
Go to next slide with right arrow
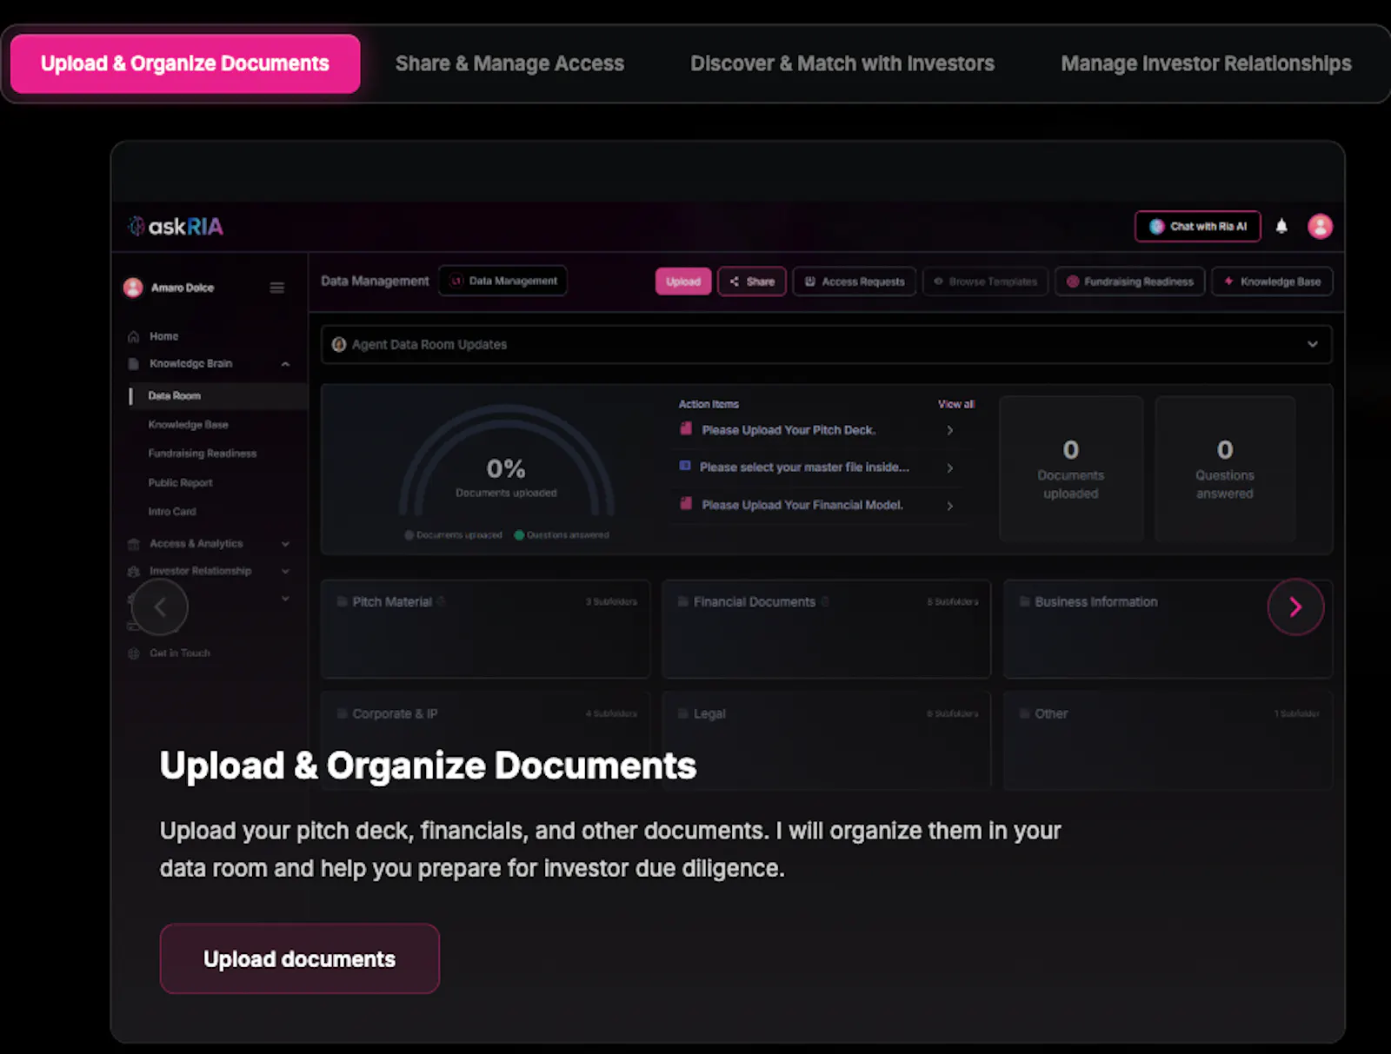pyautogui.click(x=1295, y=607)
